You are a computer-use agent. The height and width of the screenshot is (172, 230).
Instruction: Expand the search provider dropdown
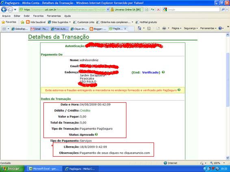227,10
